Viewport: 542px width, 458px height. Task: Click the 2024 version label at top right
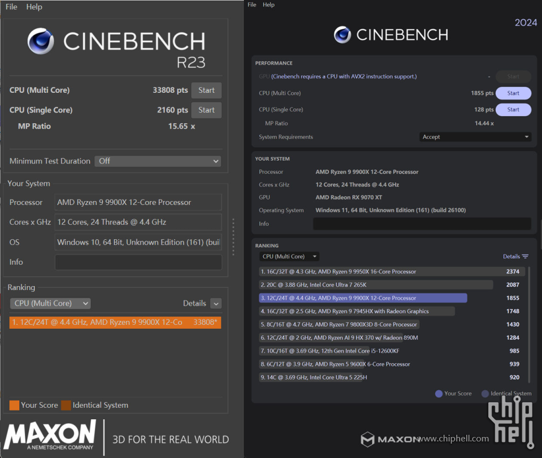pyautogui.click(x=526, y=23)
